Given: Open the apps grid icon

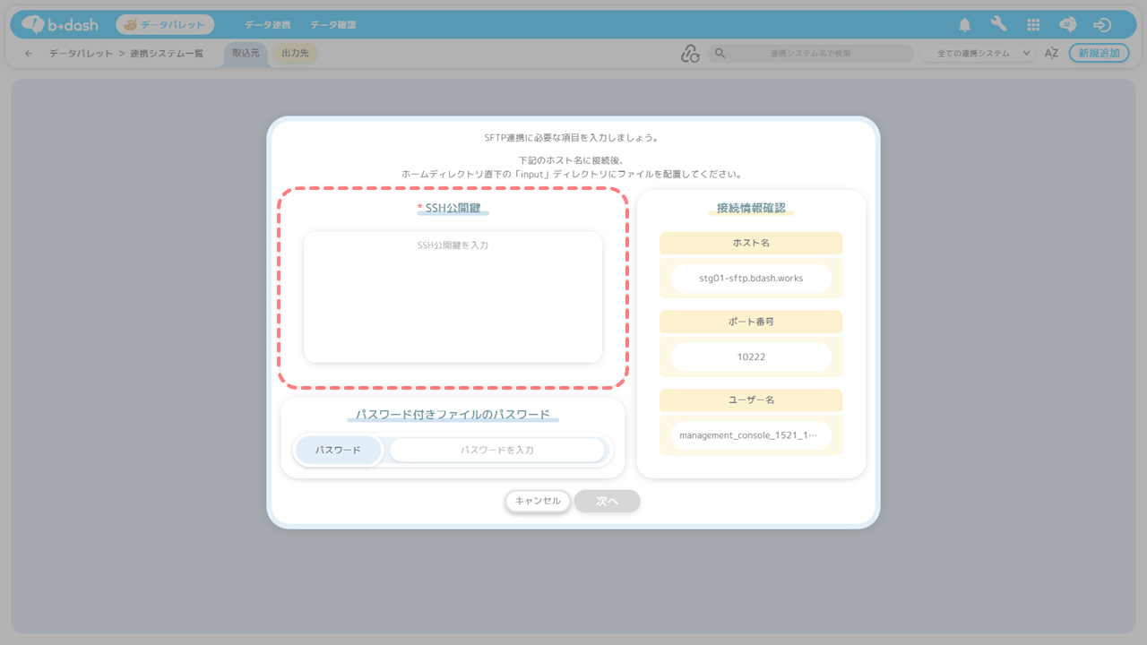Looking at the screenshot, I should (x=1033, y=25).
